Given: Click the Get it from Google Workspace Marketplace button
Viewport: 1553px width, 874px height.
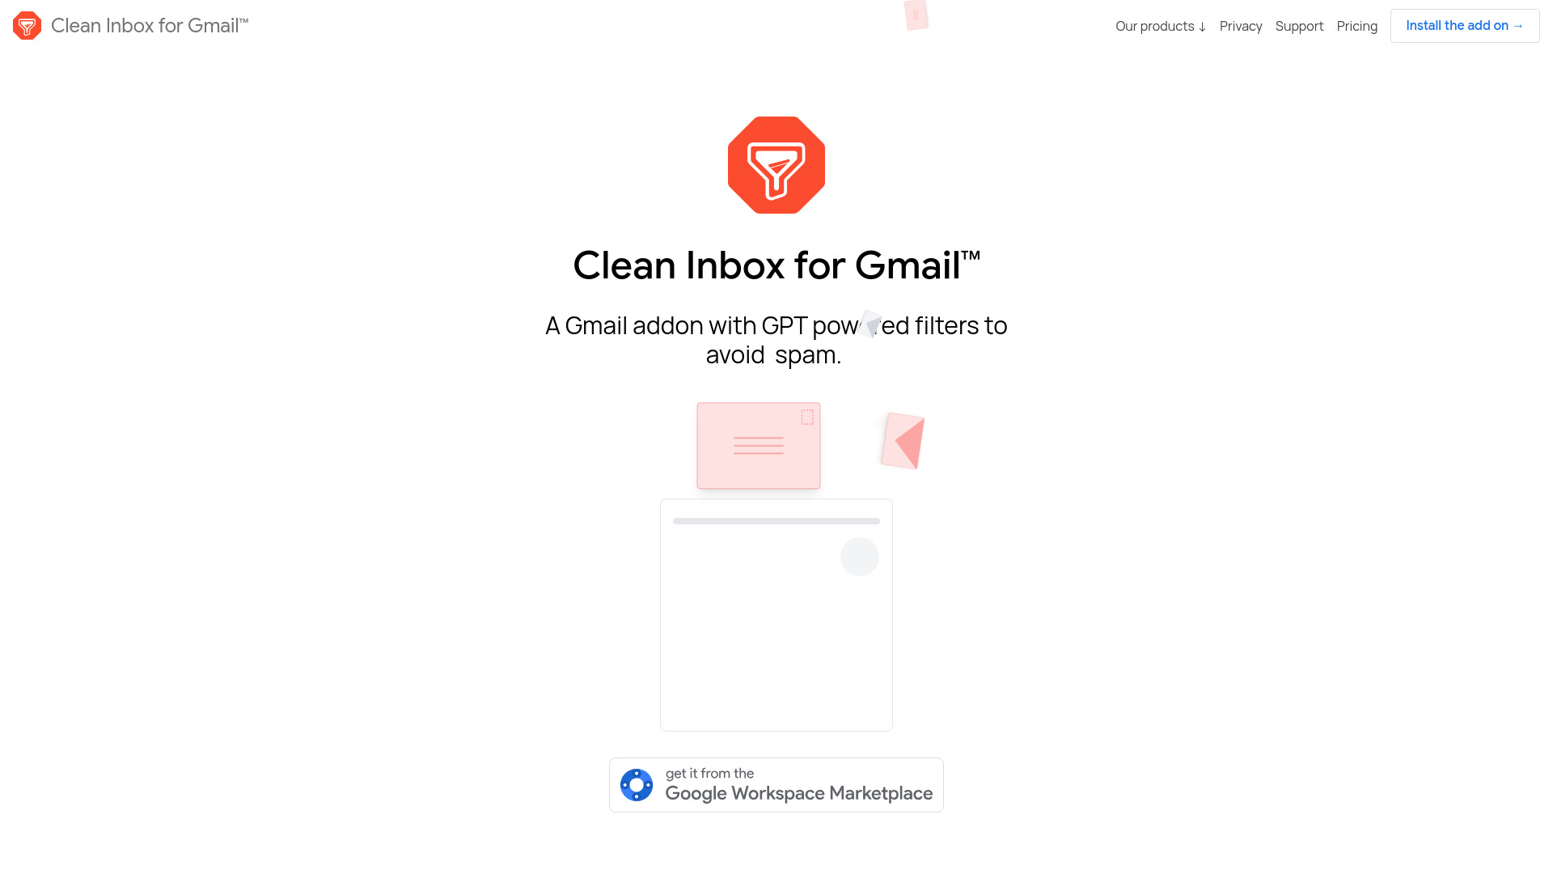Looking at the screenshot, I should point(776,784).
